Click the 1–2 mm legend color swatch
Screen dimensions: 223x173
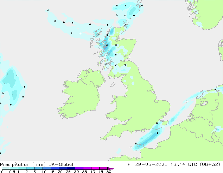pyautogui.click(x=22, y=168)
